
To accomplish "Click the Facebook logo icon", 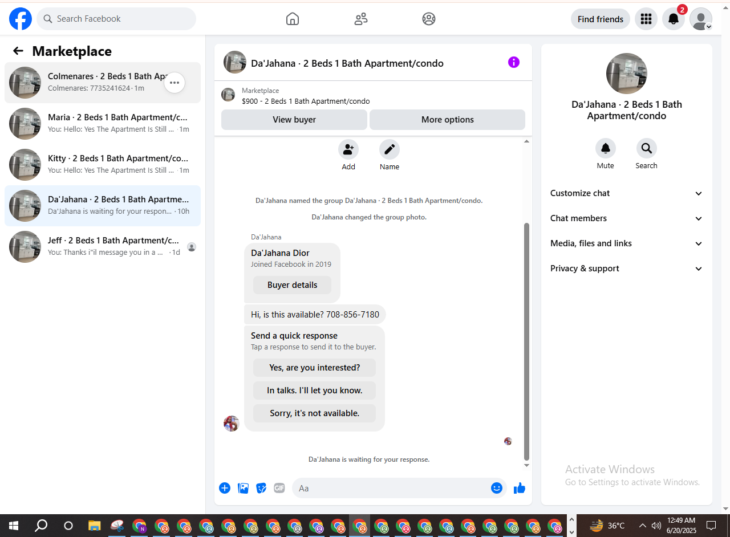I will (21, 19).
